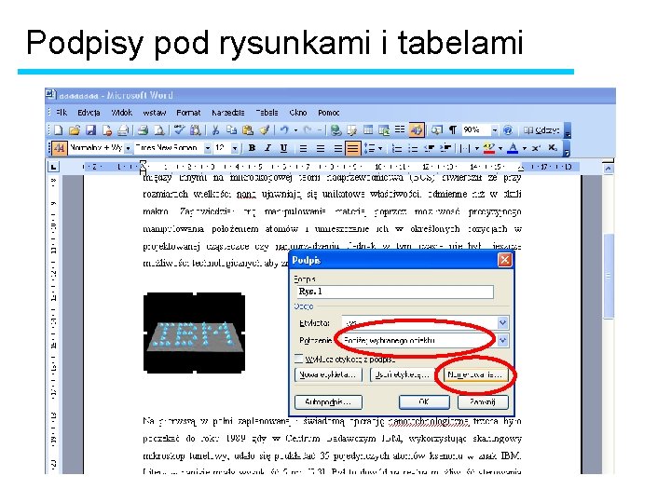Align text right

337,148
